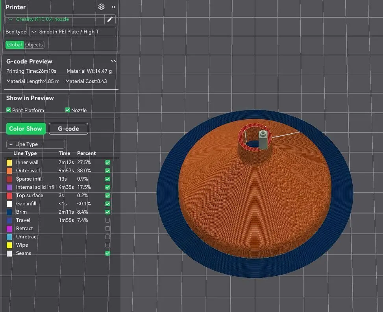The width and height of the screenshot is (383, 312).
Task: Click the Travel 7.4% percent value
Action: click(x=83, y=220)
